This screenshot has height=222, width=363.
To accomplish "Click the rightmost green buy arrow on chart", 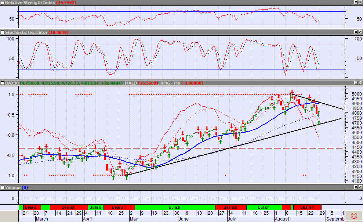I will coord(319,122).
